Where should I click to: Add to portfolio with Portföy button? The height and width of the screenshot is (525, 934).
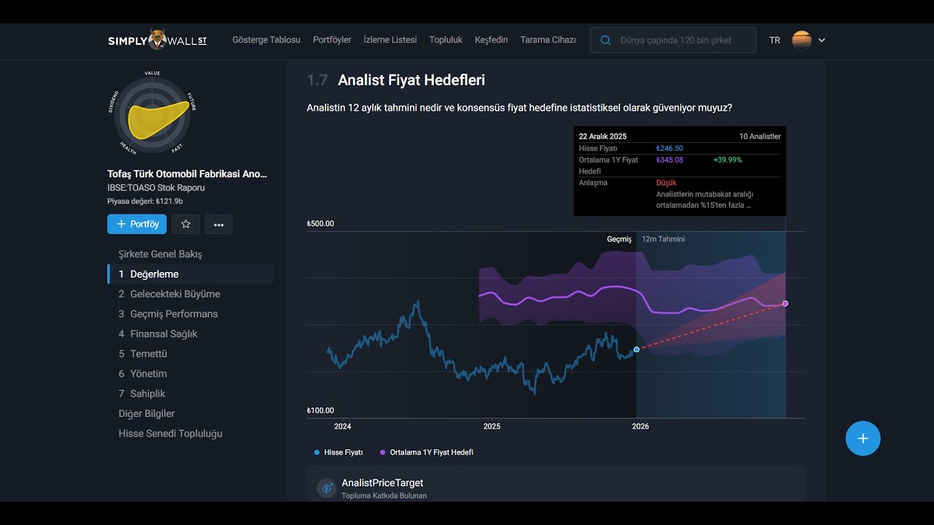click(x=137, y=224)
